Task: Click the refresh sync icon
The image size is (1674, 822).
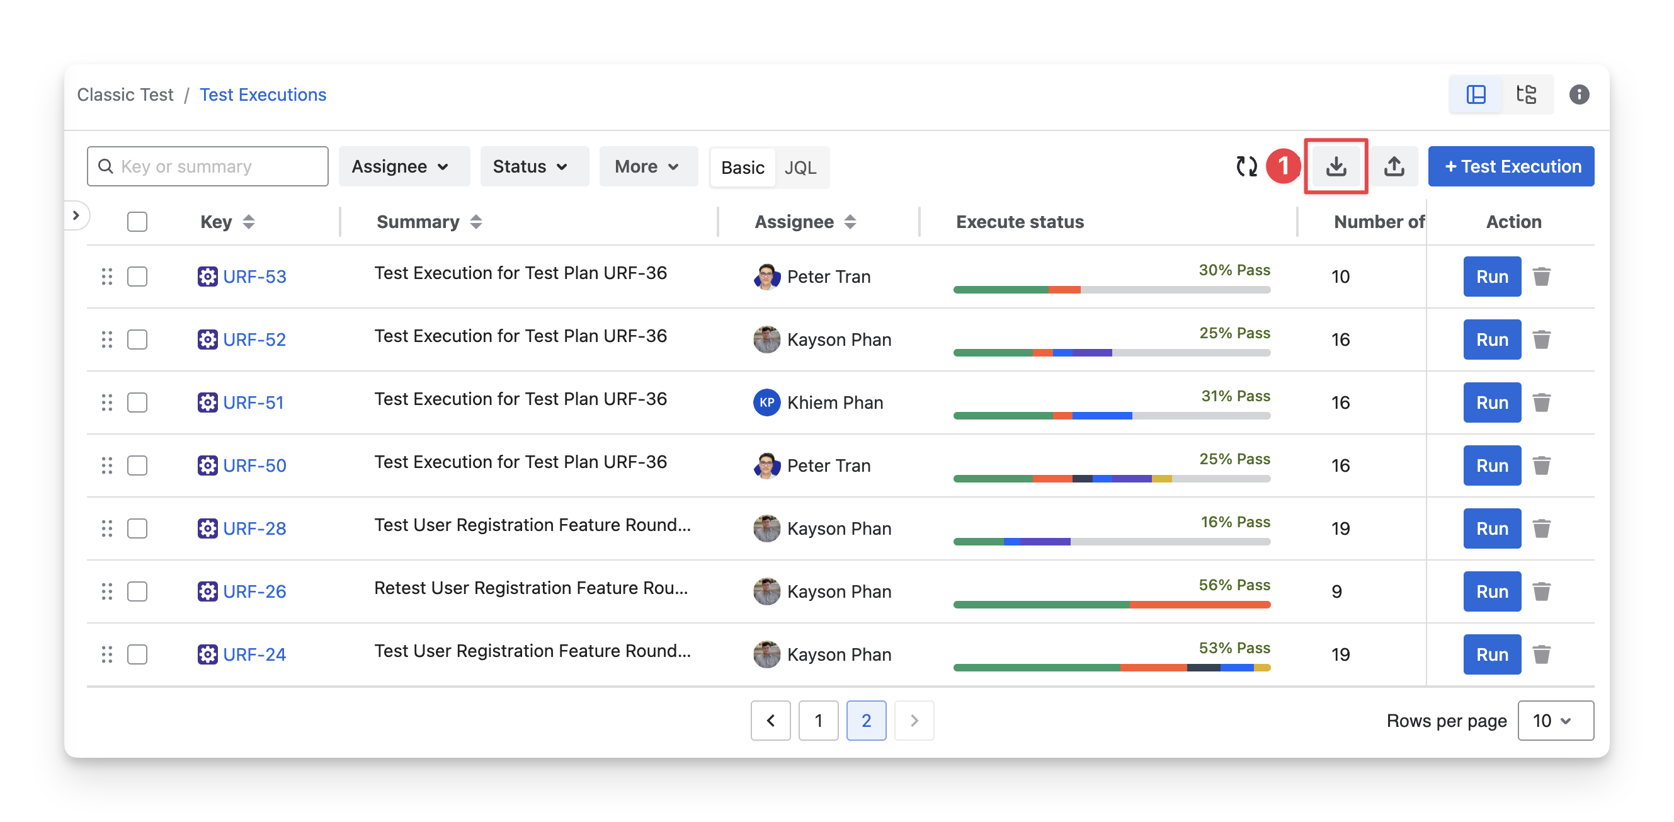Action: (1246, 166)
